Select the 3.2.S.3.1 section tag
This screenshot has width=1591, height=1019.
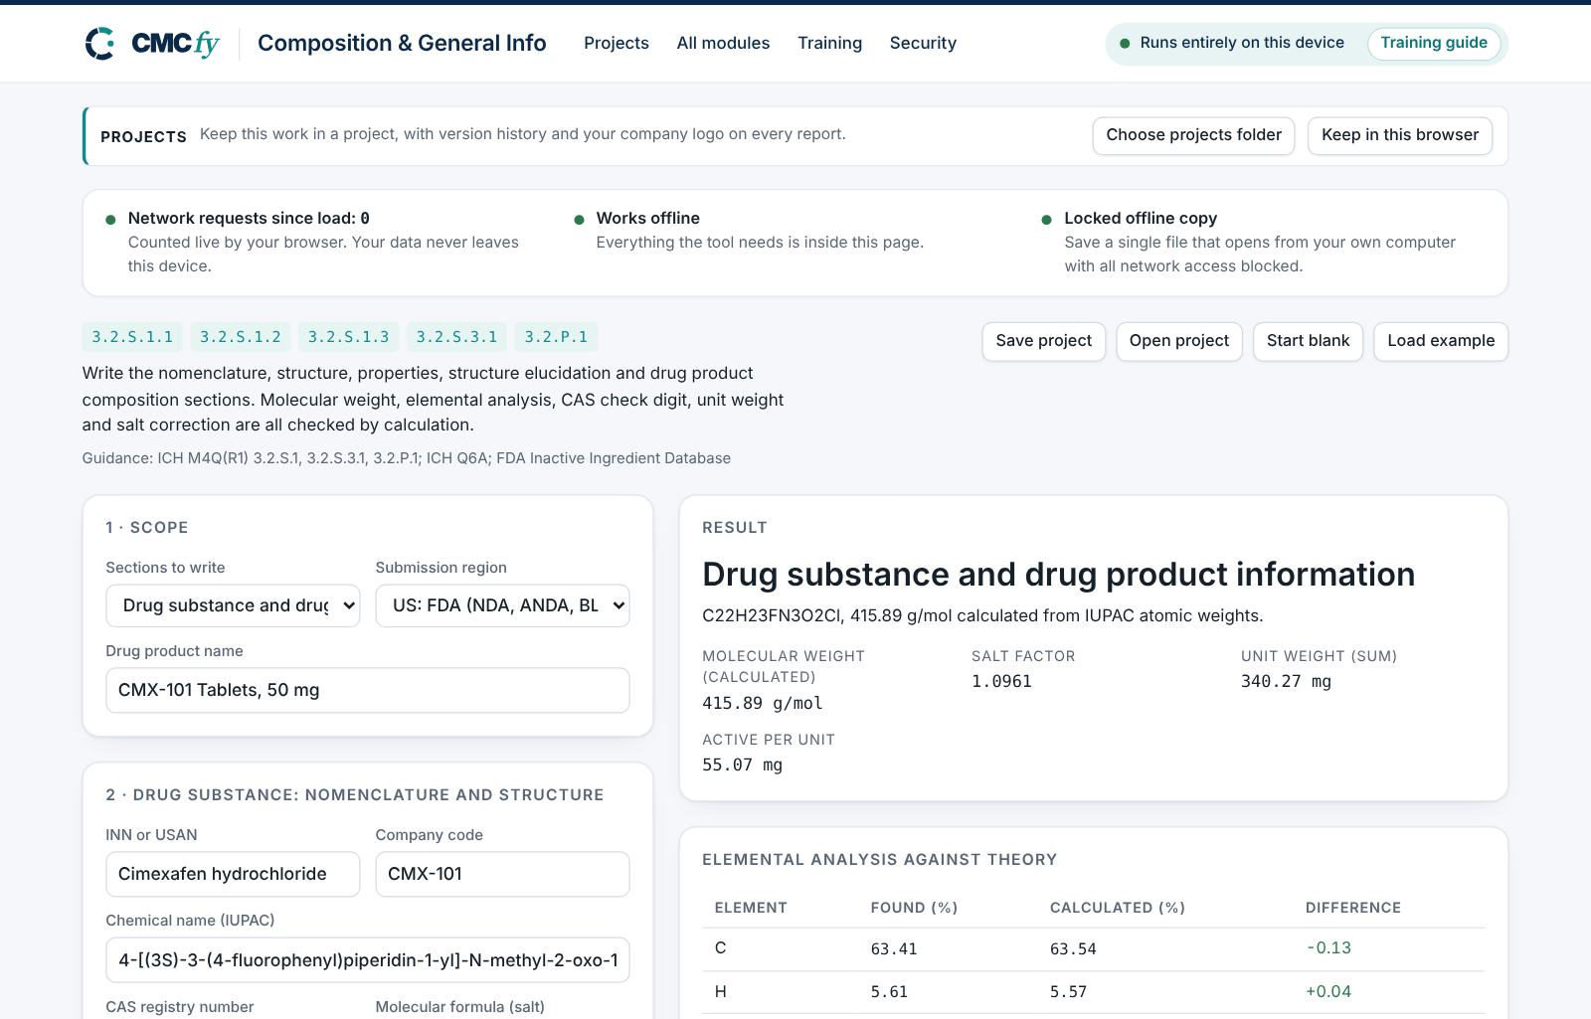tap(456, 337)
